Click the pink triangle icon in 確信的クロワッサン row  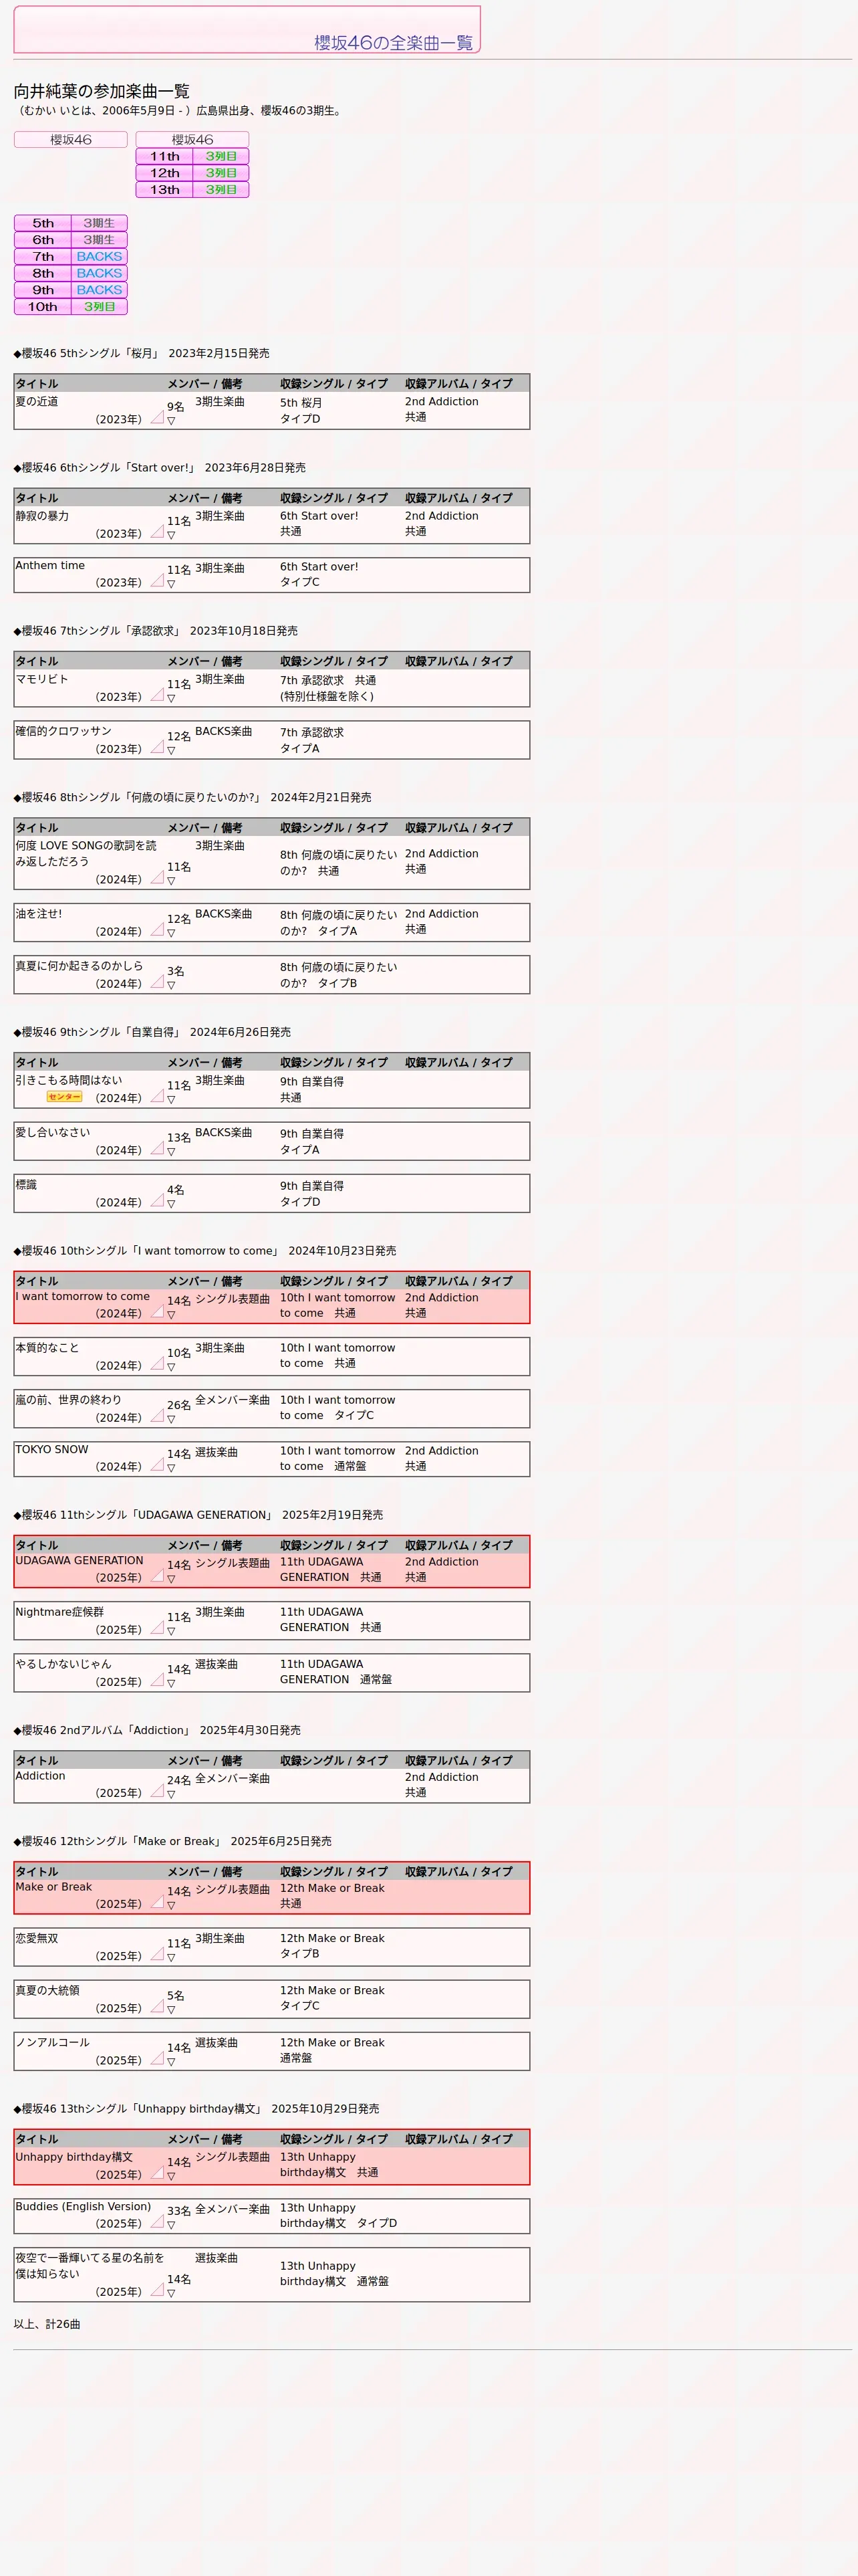tap(157, 747)
